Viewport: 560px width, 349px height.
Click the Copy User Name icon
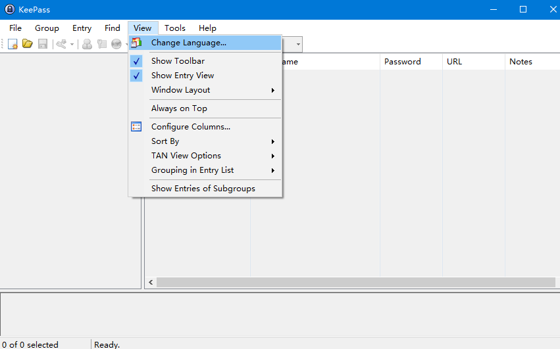coord(87,44)
